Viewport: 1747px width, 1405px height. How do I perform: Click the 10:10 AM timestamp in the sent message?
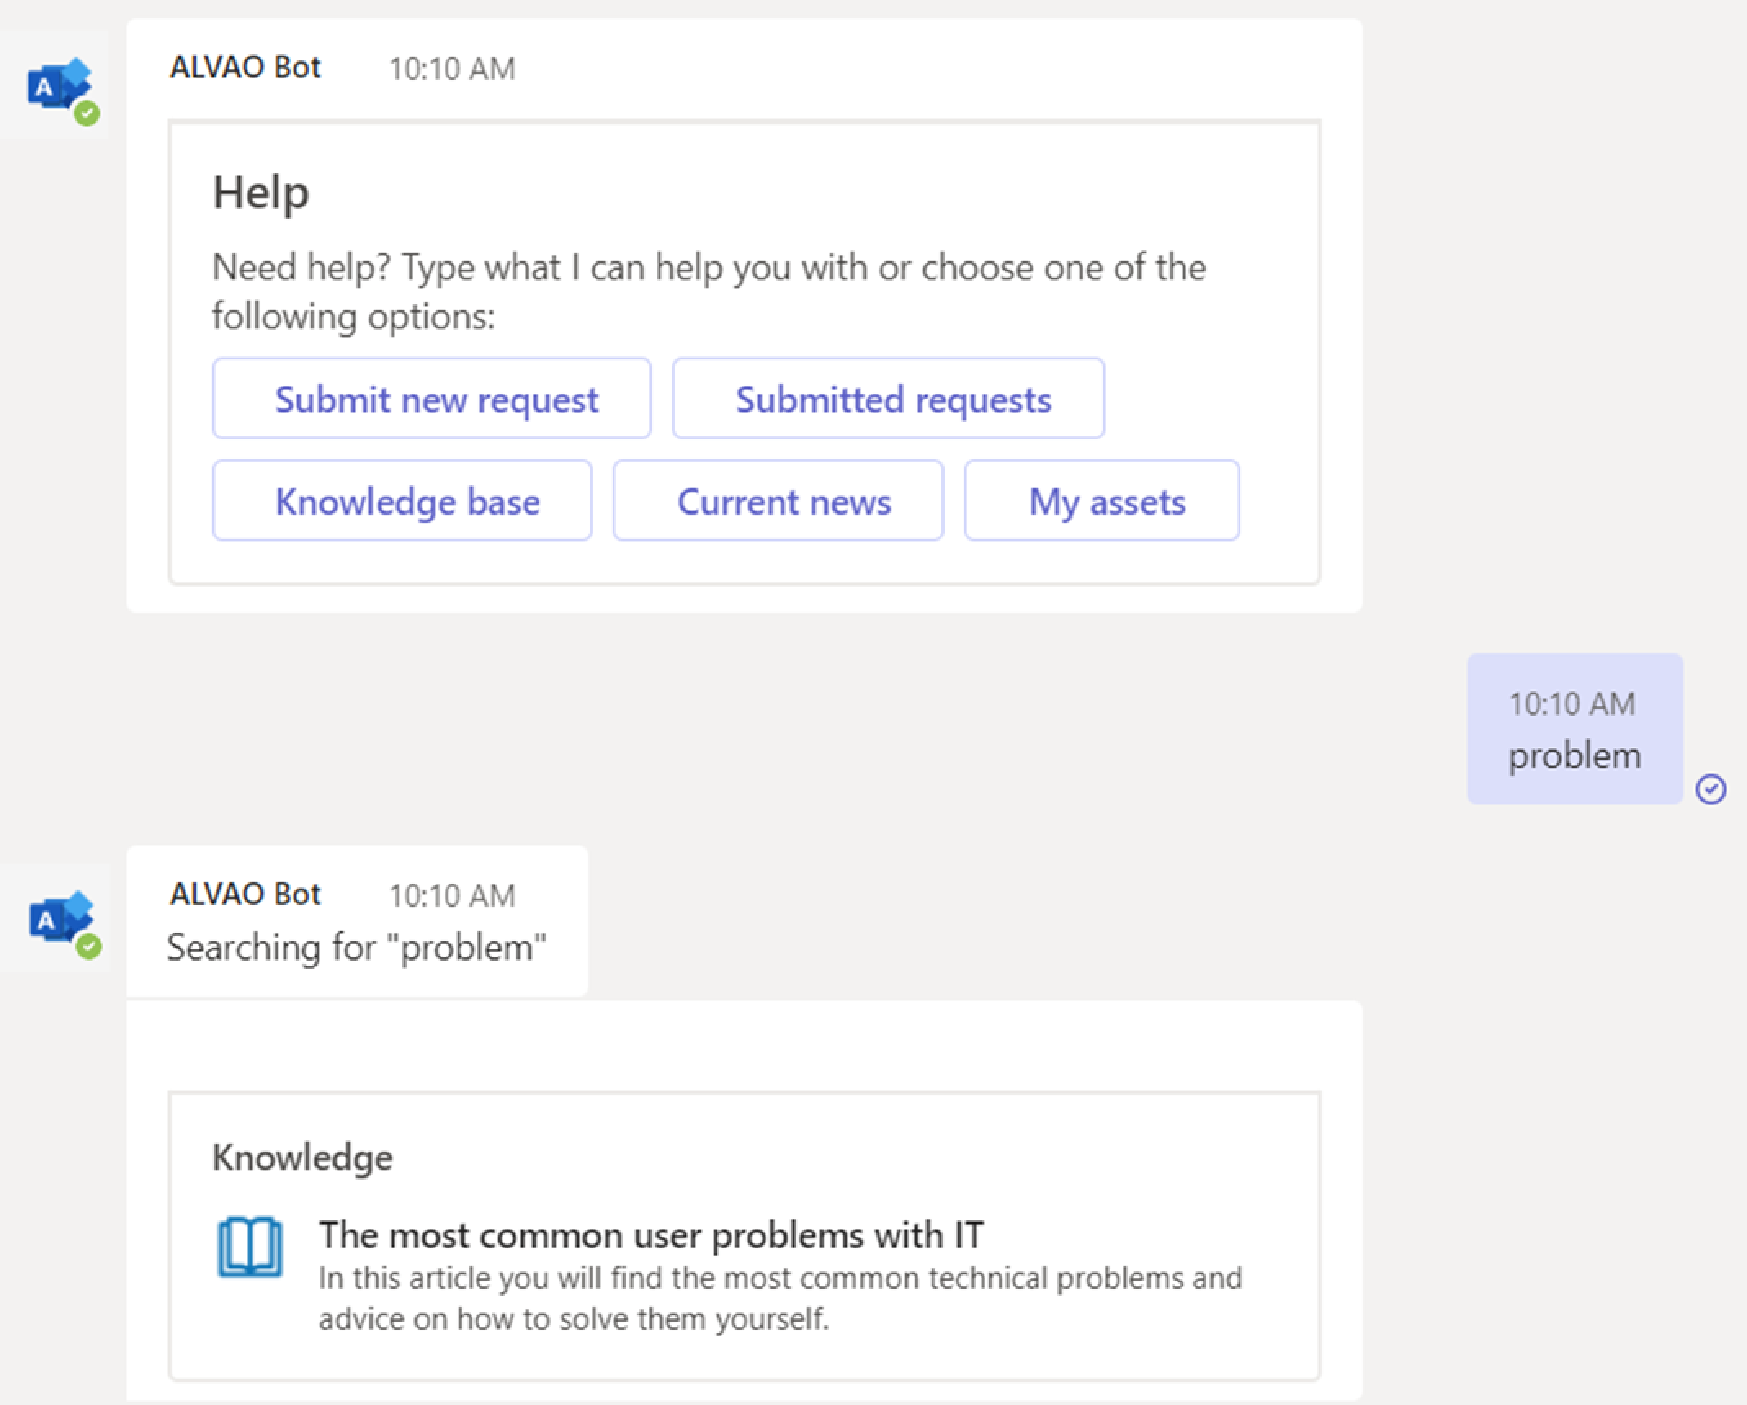pos(1571,703)
